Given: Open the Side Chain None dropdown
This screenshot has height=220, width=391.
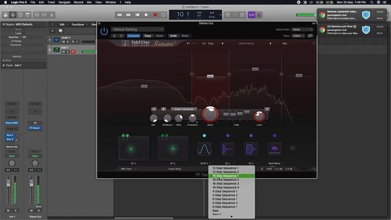Looking at the screenshot, I should (x=302, y=29).
